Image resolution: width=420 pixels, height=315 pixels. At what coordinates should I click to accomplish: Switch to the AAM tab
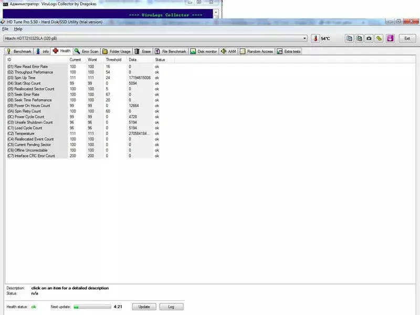pos(228,51)
